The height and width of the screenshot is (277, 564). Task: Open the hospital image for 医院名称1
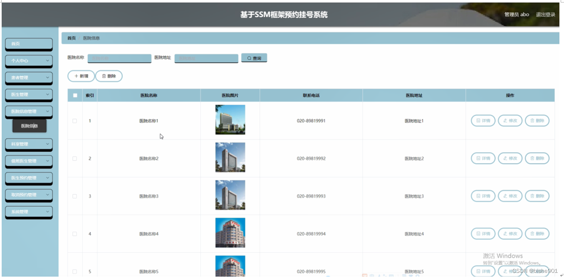230,120
